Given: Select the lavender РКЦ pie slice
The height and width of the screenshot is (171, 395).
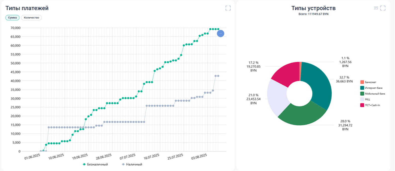Looking at the screenshot, I should tap(277, 98).
